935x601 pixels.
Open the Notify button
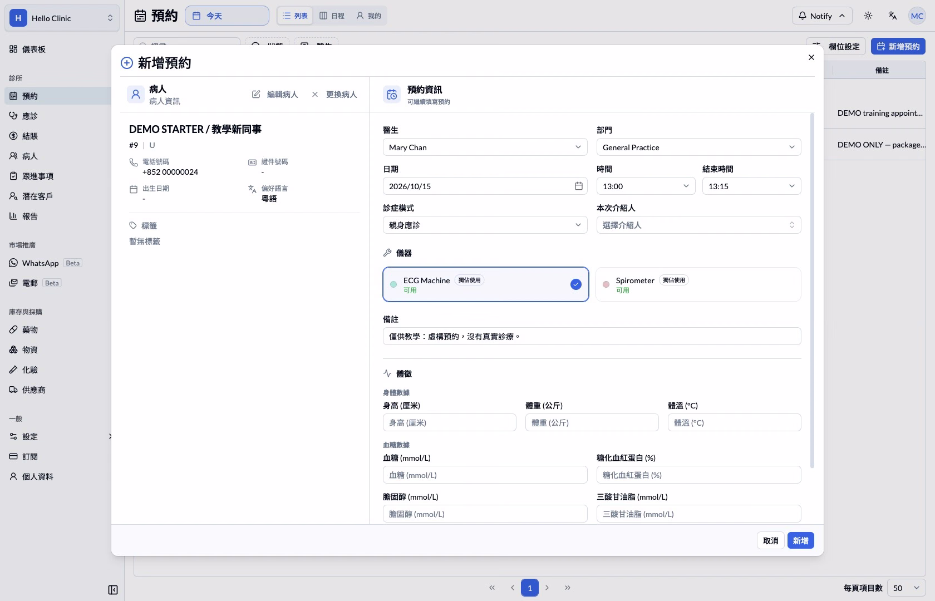coord(821,16)
